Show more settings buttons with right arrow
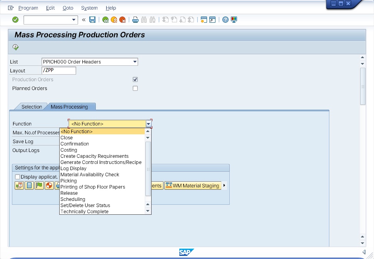This screenshot has height=259, width=374. click(x=224, y=185)
